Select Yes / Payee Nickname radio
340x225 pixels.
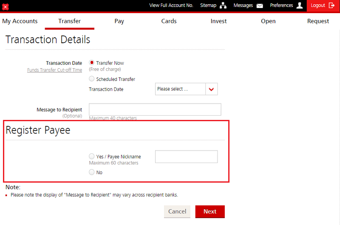[92, 156]
